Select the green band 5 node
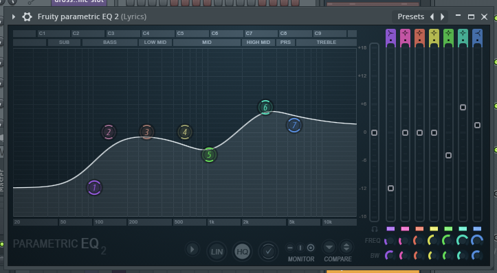This screenshot has width=497, height=273. [x=209, y=155]
